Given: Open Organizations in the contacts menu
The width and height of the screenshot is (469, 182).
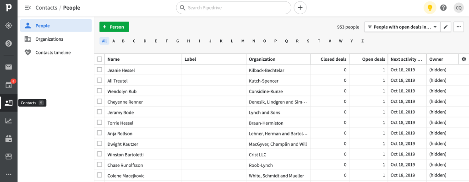Looking at the screenshot, I should tap(56, 39).
